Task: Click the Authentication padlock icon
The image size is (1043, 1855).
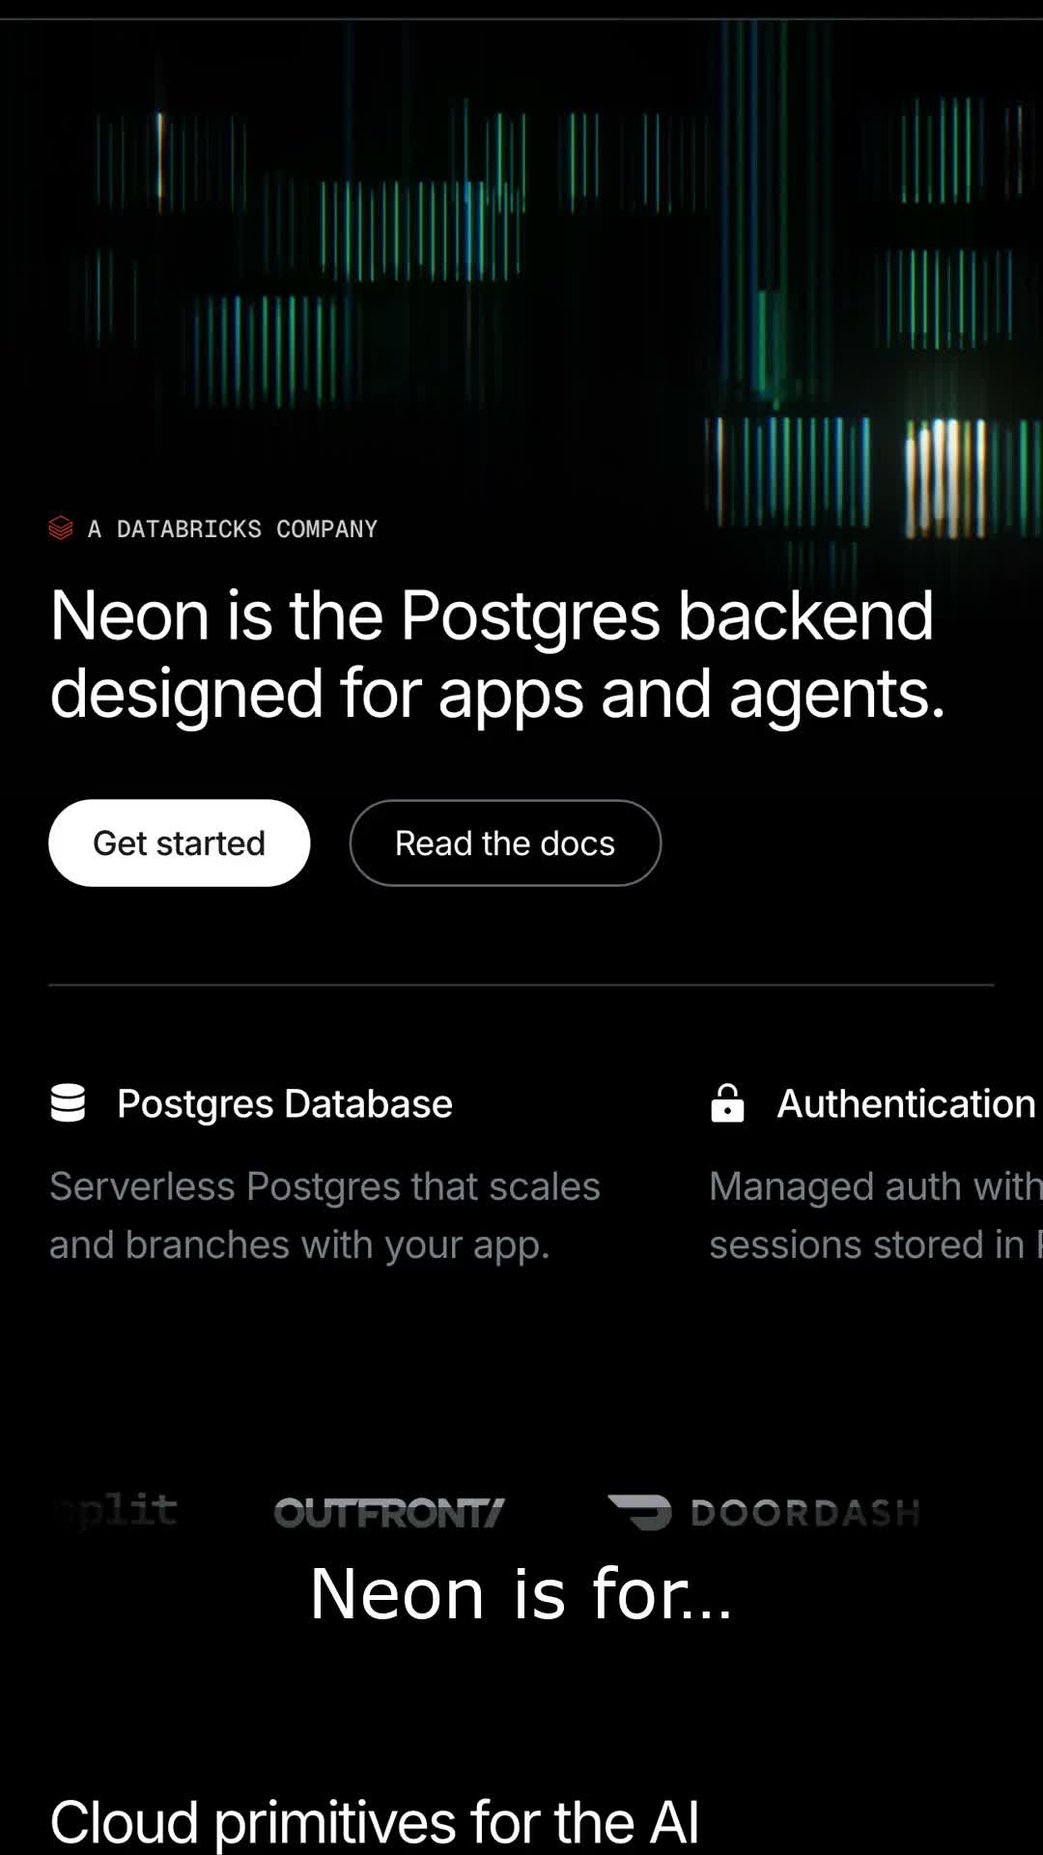Action: 727,1103
